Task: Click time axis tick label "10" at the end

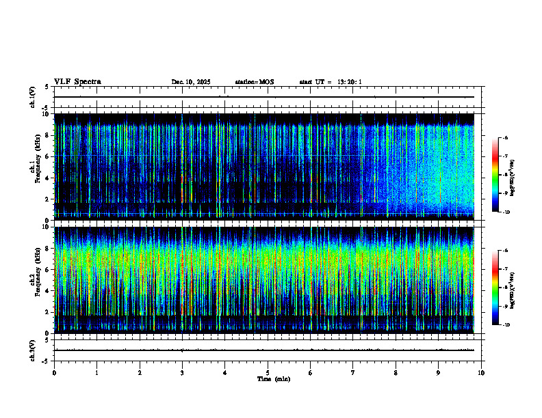Action: pos(481,373)
